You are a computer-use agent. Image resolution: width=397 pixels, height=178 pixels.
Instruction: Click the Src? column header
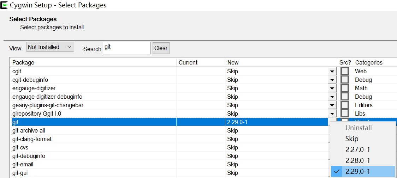click(x=345, y=62)
